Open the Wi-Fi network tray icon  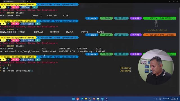[x=164, y=99]
